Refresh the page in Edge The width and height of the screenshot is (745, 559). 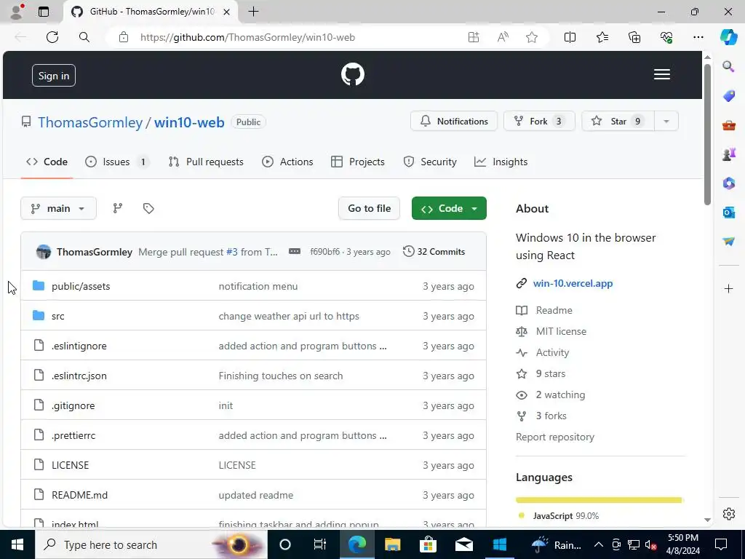tap(52, 37)
